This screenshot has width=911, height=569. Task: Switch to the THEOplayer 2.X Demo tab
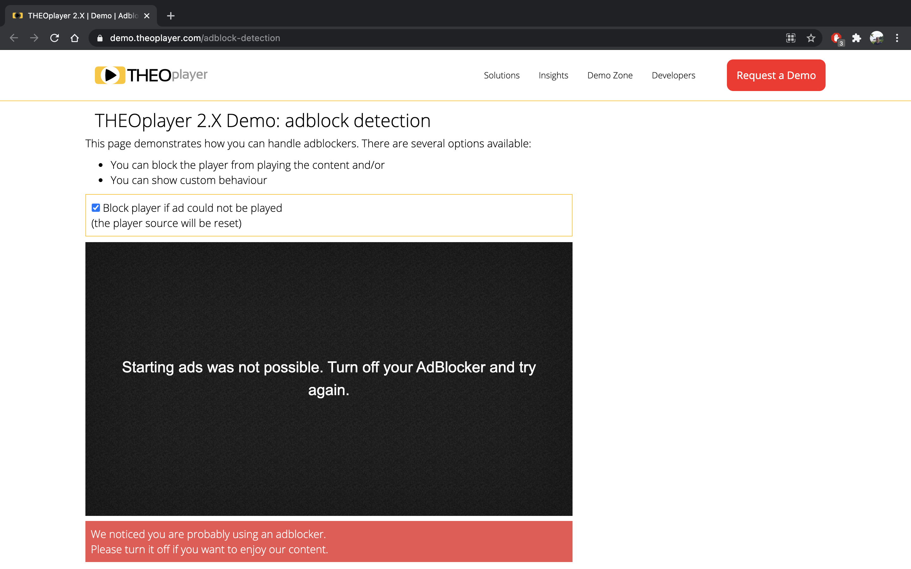coord(75,16)
